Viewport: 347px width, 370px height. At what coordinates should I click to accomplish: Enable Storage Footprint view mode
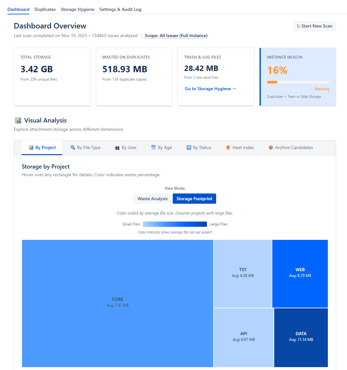[x=194, y=198]
